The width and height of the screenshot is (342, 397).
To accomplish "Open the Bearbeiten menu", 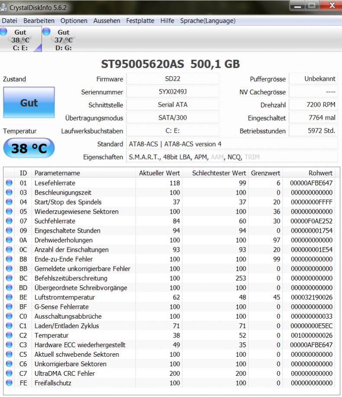I will 39,20.
